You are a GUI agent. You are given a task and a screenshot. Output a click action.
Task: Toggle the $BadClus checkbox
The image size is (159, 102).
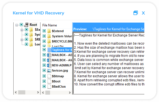(x=44, y=86)
